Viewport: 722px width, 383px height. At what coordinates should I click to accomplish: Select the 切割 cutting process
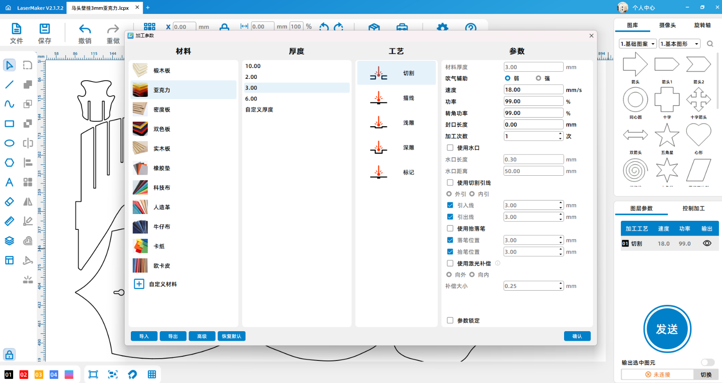(397, 73)
